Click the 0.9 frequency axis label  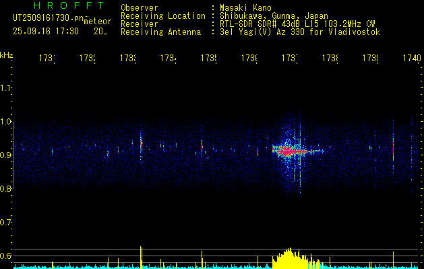pyautogui.click(x=5, y=155)
